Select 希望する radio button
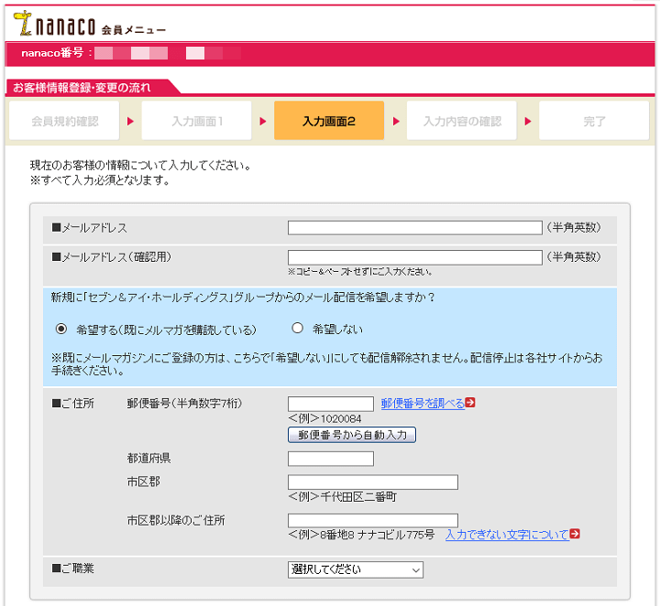Image resolution: width=660 pixels, height=606 pixels. click(x=61, y=329)
